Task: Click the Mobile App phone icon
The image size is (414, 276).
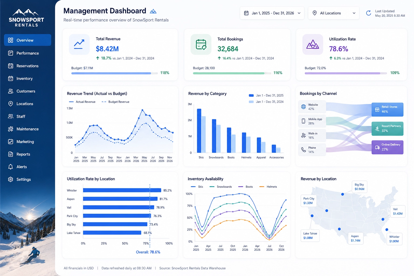Action: coord(303,121)
